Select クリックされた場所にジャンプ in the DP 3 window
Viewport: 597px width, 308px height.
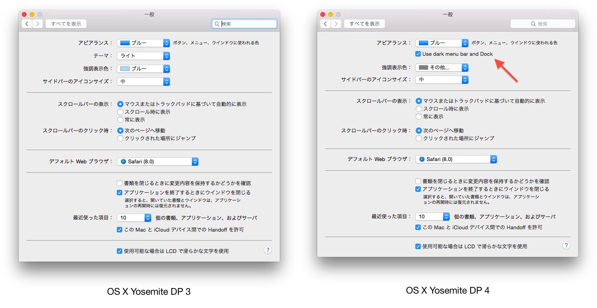click(120, 138)
